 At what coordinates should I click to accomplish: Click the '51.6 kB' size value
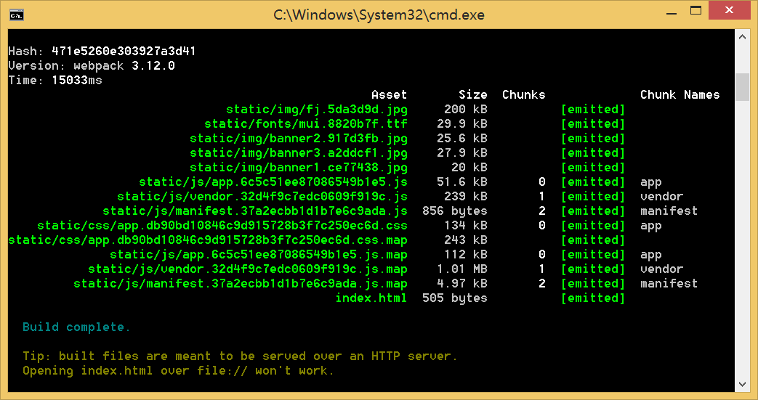[461, 181]
